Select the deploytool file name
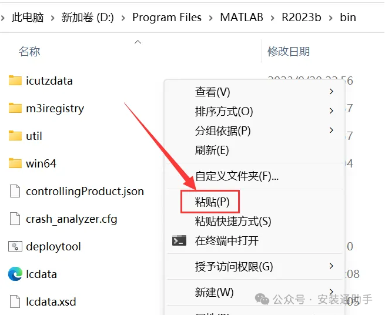385x315 pixels. click(x=53, y=247)
